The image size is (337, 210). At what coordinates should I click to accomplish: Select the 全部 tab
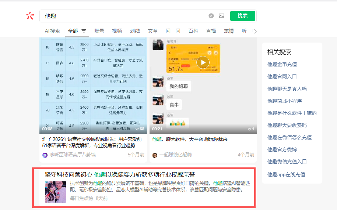coord(73,31)
